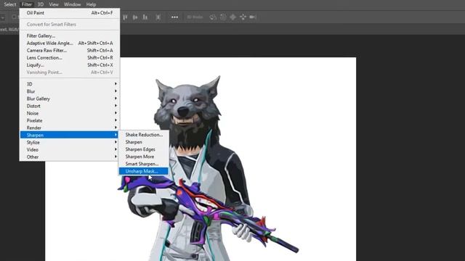465x261 pixels.
Task: Click the 3D pan mode icon
Action: [232, 17]
